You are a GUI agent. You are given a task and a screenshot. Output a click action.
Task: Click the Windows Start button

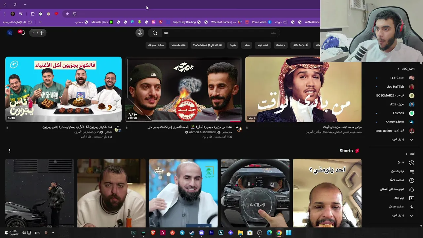pos(288,233)
